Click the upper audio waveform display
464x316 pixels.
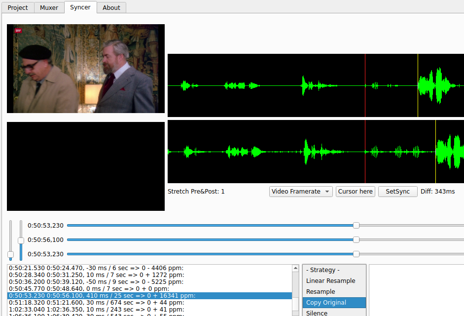click(x=316, y=85)
